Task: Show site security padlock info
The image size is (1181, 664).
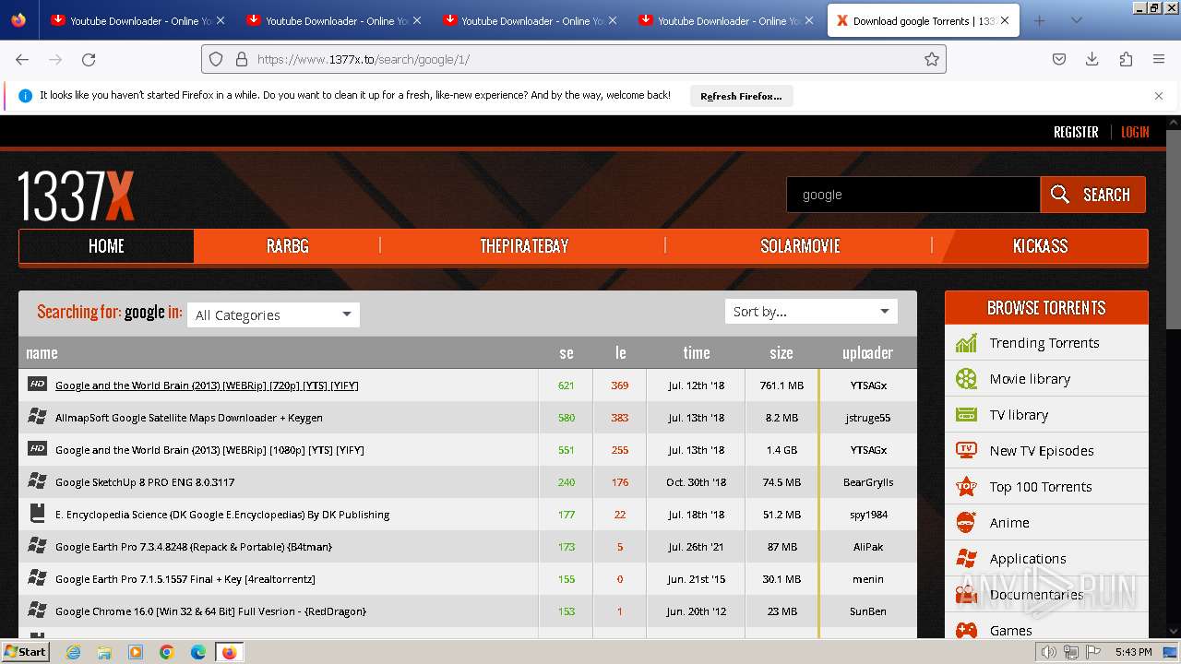Action: [242, 59]
